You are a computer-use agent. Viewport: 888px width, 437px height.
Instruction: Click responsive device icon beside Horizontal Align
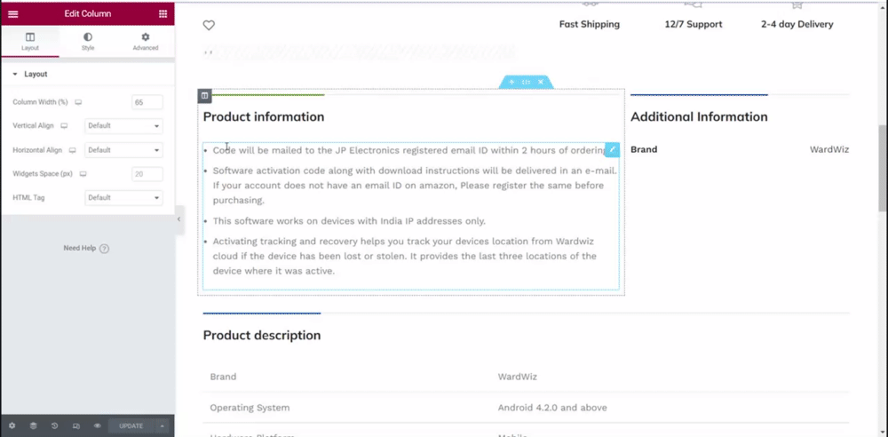tap(73, 150)
